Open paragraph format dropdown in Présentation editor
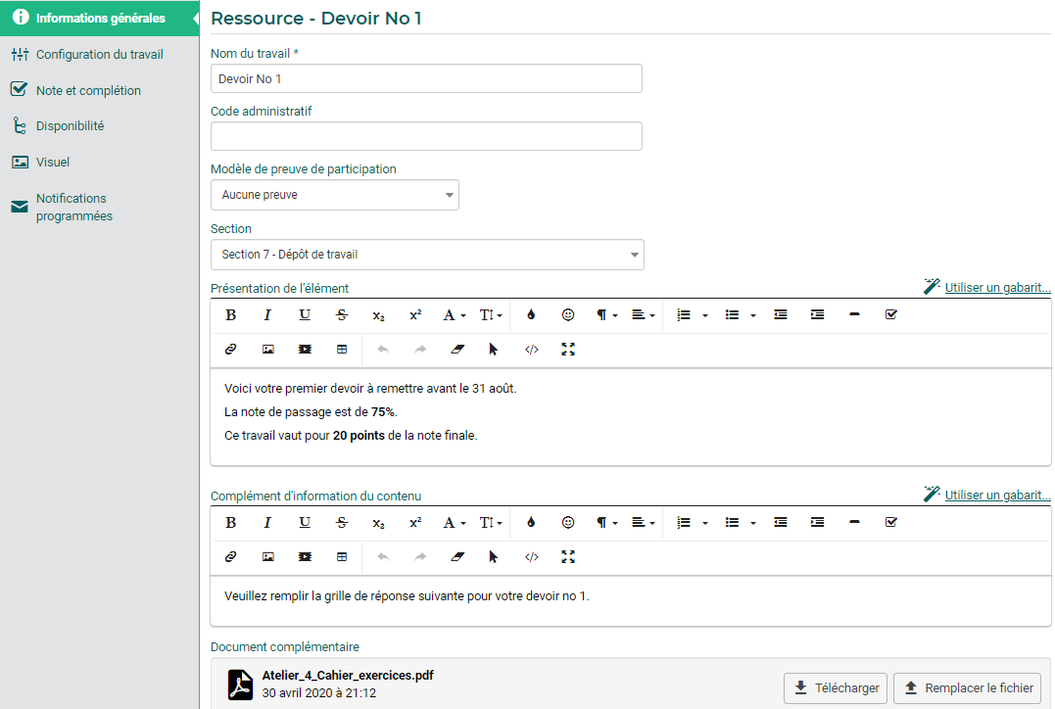 click(x=607, y=314)
